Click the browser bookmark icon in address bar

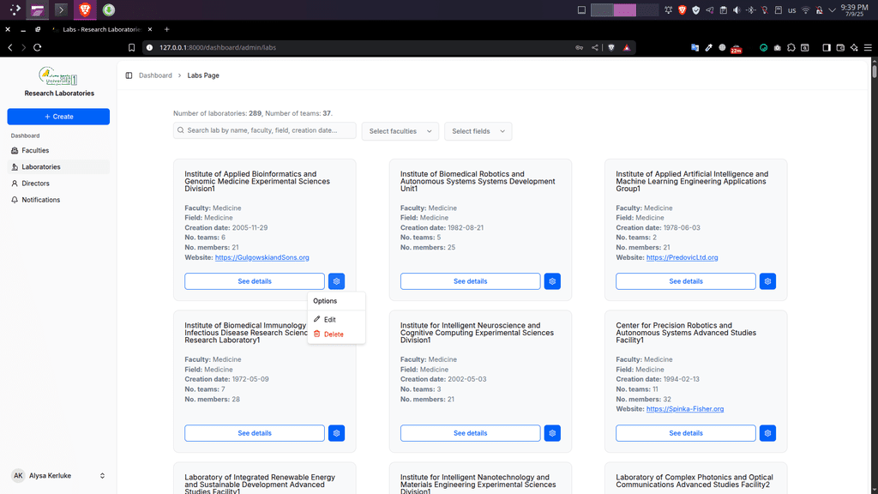pos(132,48)
